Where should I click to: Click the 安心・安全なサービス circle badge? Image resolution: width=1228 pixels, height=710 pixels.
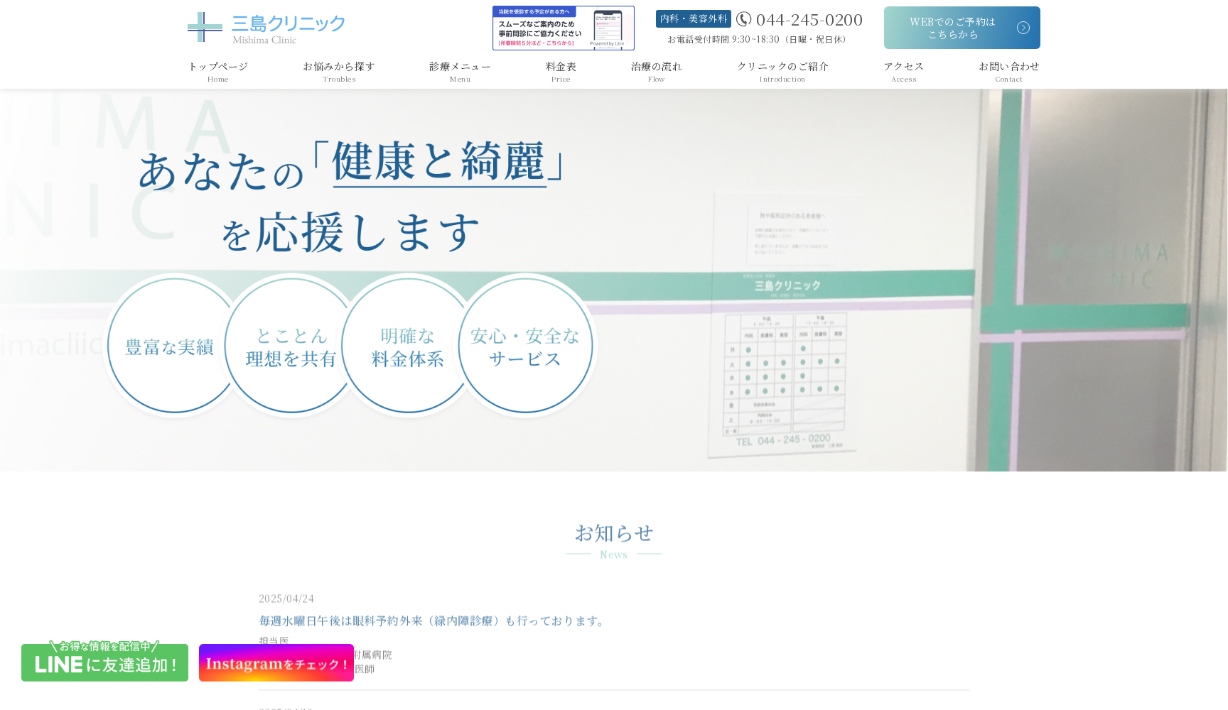pos(527,344)
